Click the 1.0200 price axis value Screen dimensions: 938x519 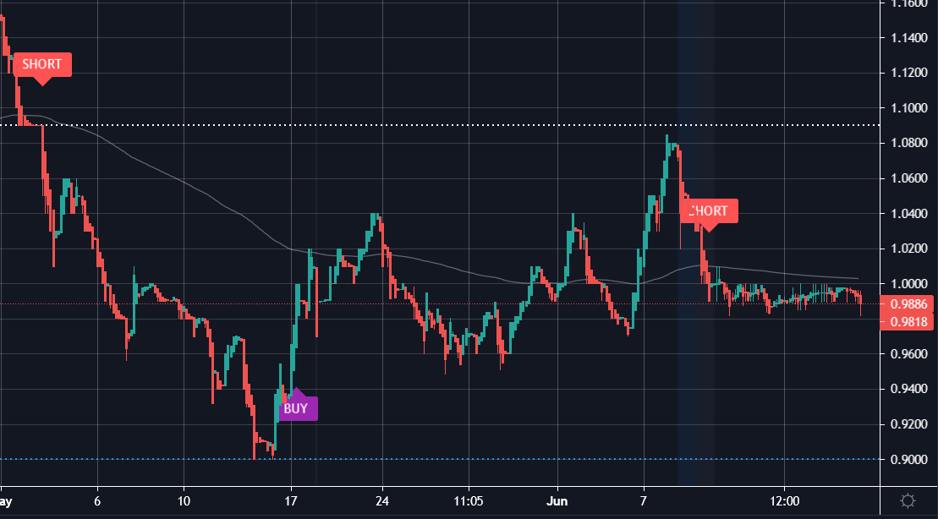[909, 249]
